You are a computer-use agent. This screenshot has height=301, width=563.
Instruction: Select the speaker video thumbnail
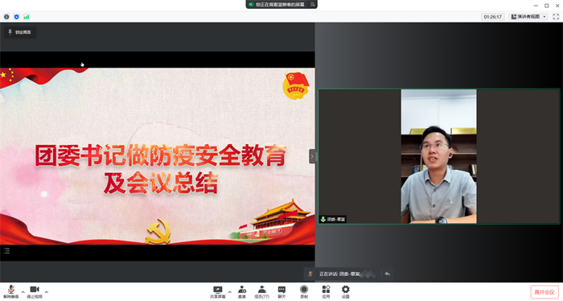439,156
